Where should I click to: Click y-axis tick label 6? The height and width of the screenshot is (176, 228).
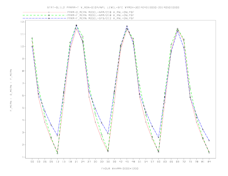(x=23, y=96)
